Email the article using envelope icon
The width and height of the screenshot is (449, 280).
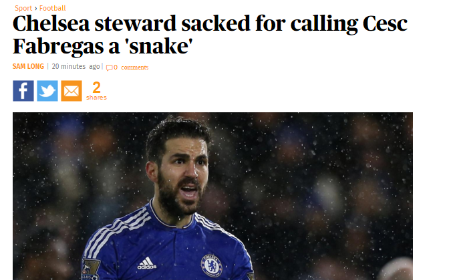[x=71, y=91]
